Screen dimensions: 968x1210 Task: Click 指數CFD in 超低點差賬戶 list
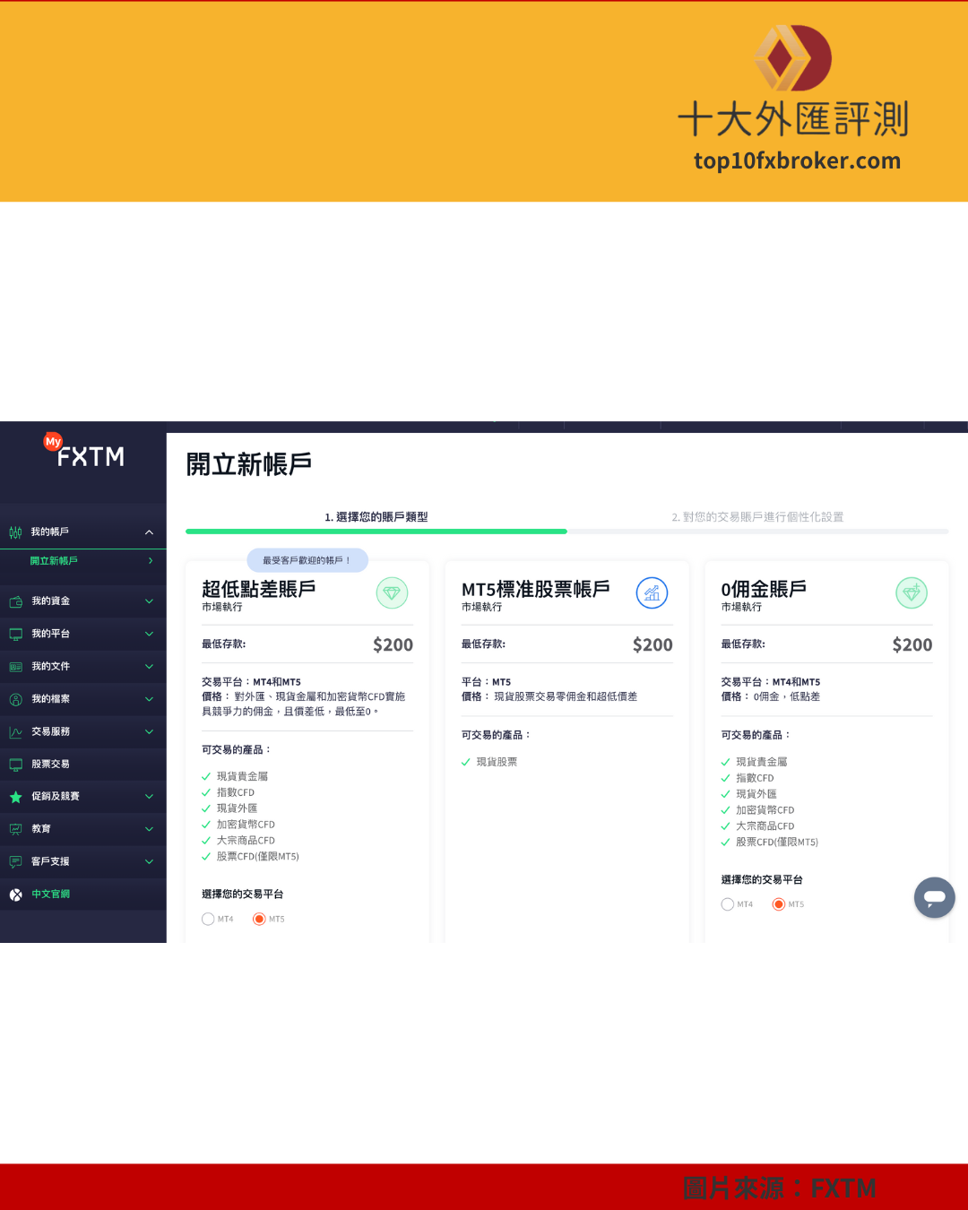click(235, 793)
